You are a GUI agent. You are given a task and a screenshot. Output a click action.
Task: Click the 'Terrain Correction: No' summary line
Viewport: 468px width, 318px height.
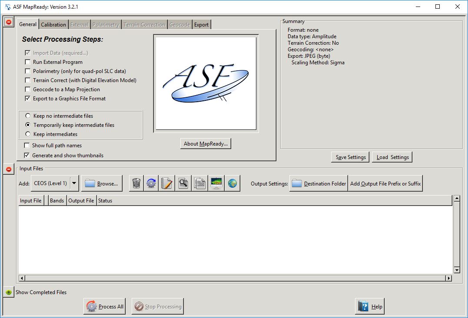[x=313, y=43]
